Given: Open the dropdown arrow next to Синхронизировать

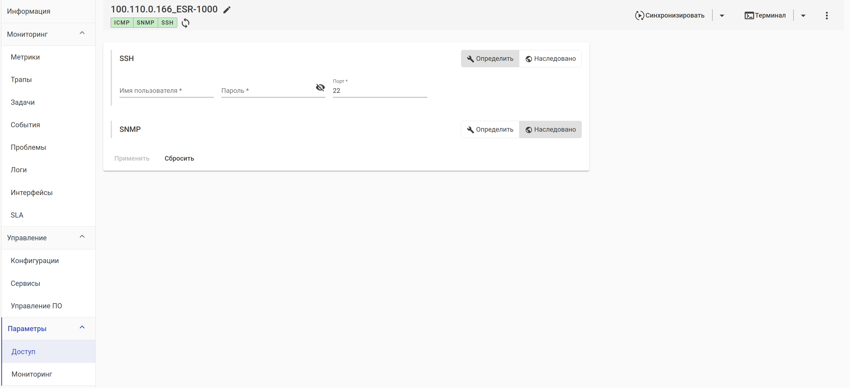Looking at the screenshot, I should [x=722, y=16].
